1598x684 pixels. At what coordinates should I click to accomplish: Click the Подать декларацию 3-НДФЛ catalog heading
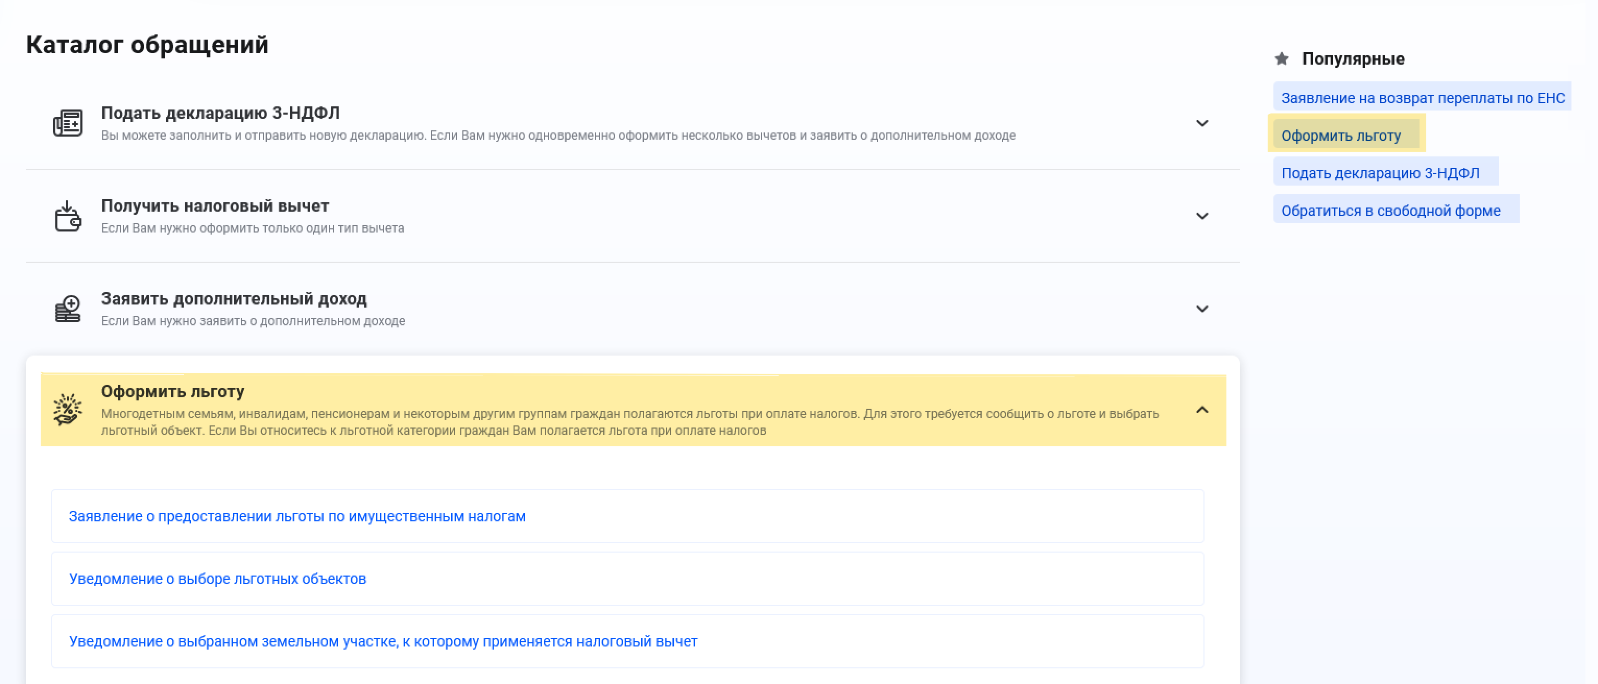tap(220, 113)
